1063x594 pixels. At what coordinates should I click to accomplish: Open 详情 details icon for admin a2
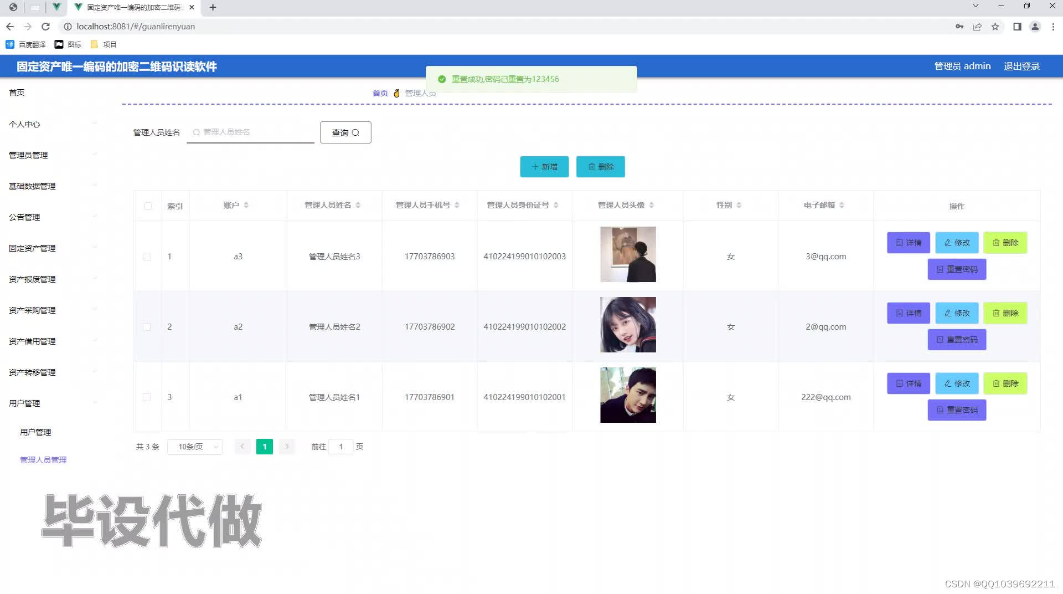(899, 313)
